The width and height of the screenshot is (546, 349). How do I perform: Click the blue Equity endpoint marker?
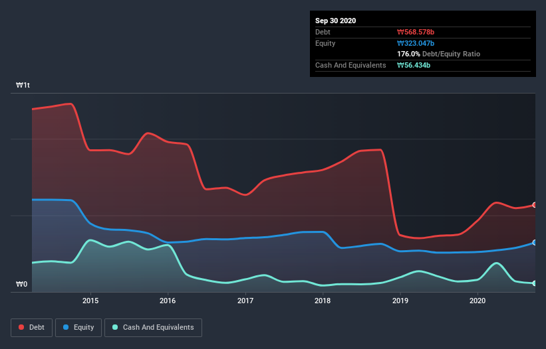click(535, 242)
